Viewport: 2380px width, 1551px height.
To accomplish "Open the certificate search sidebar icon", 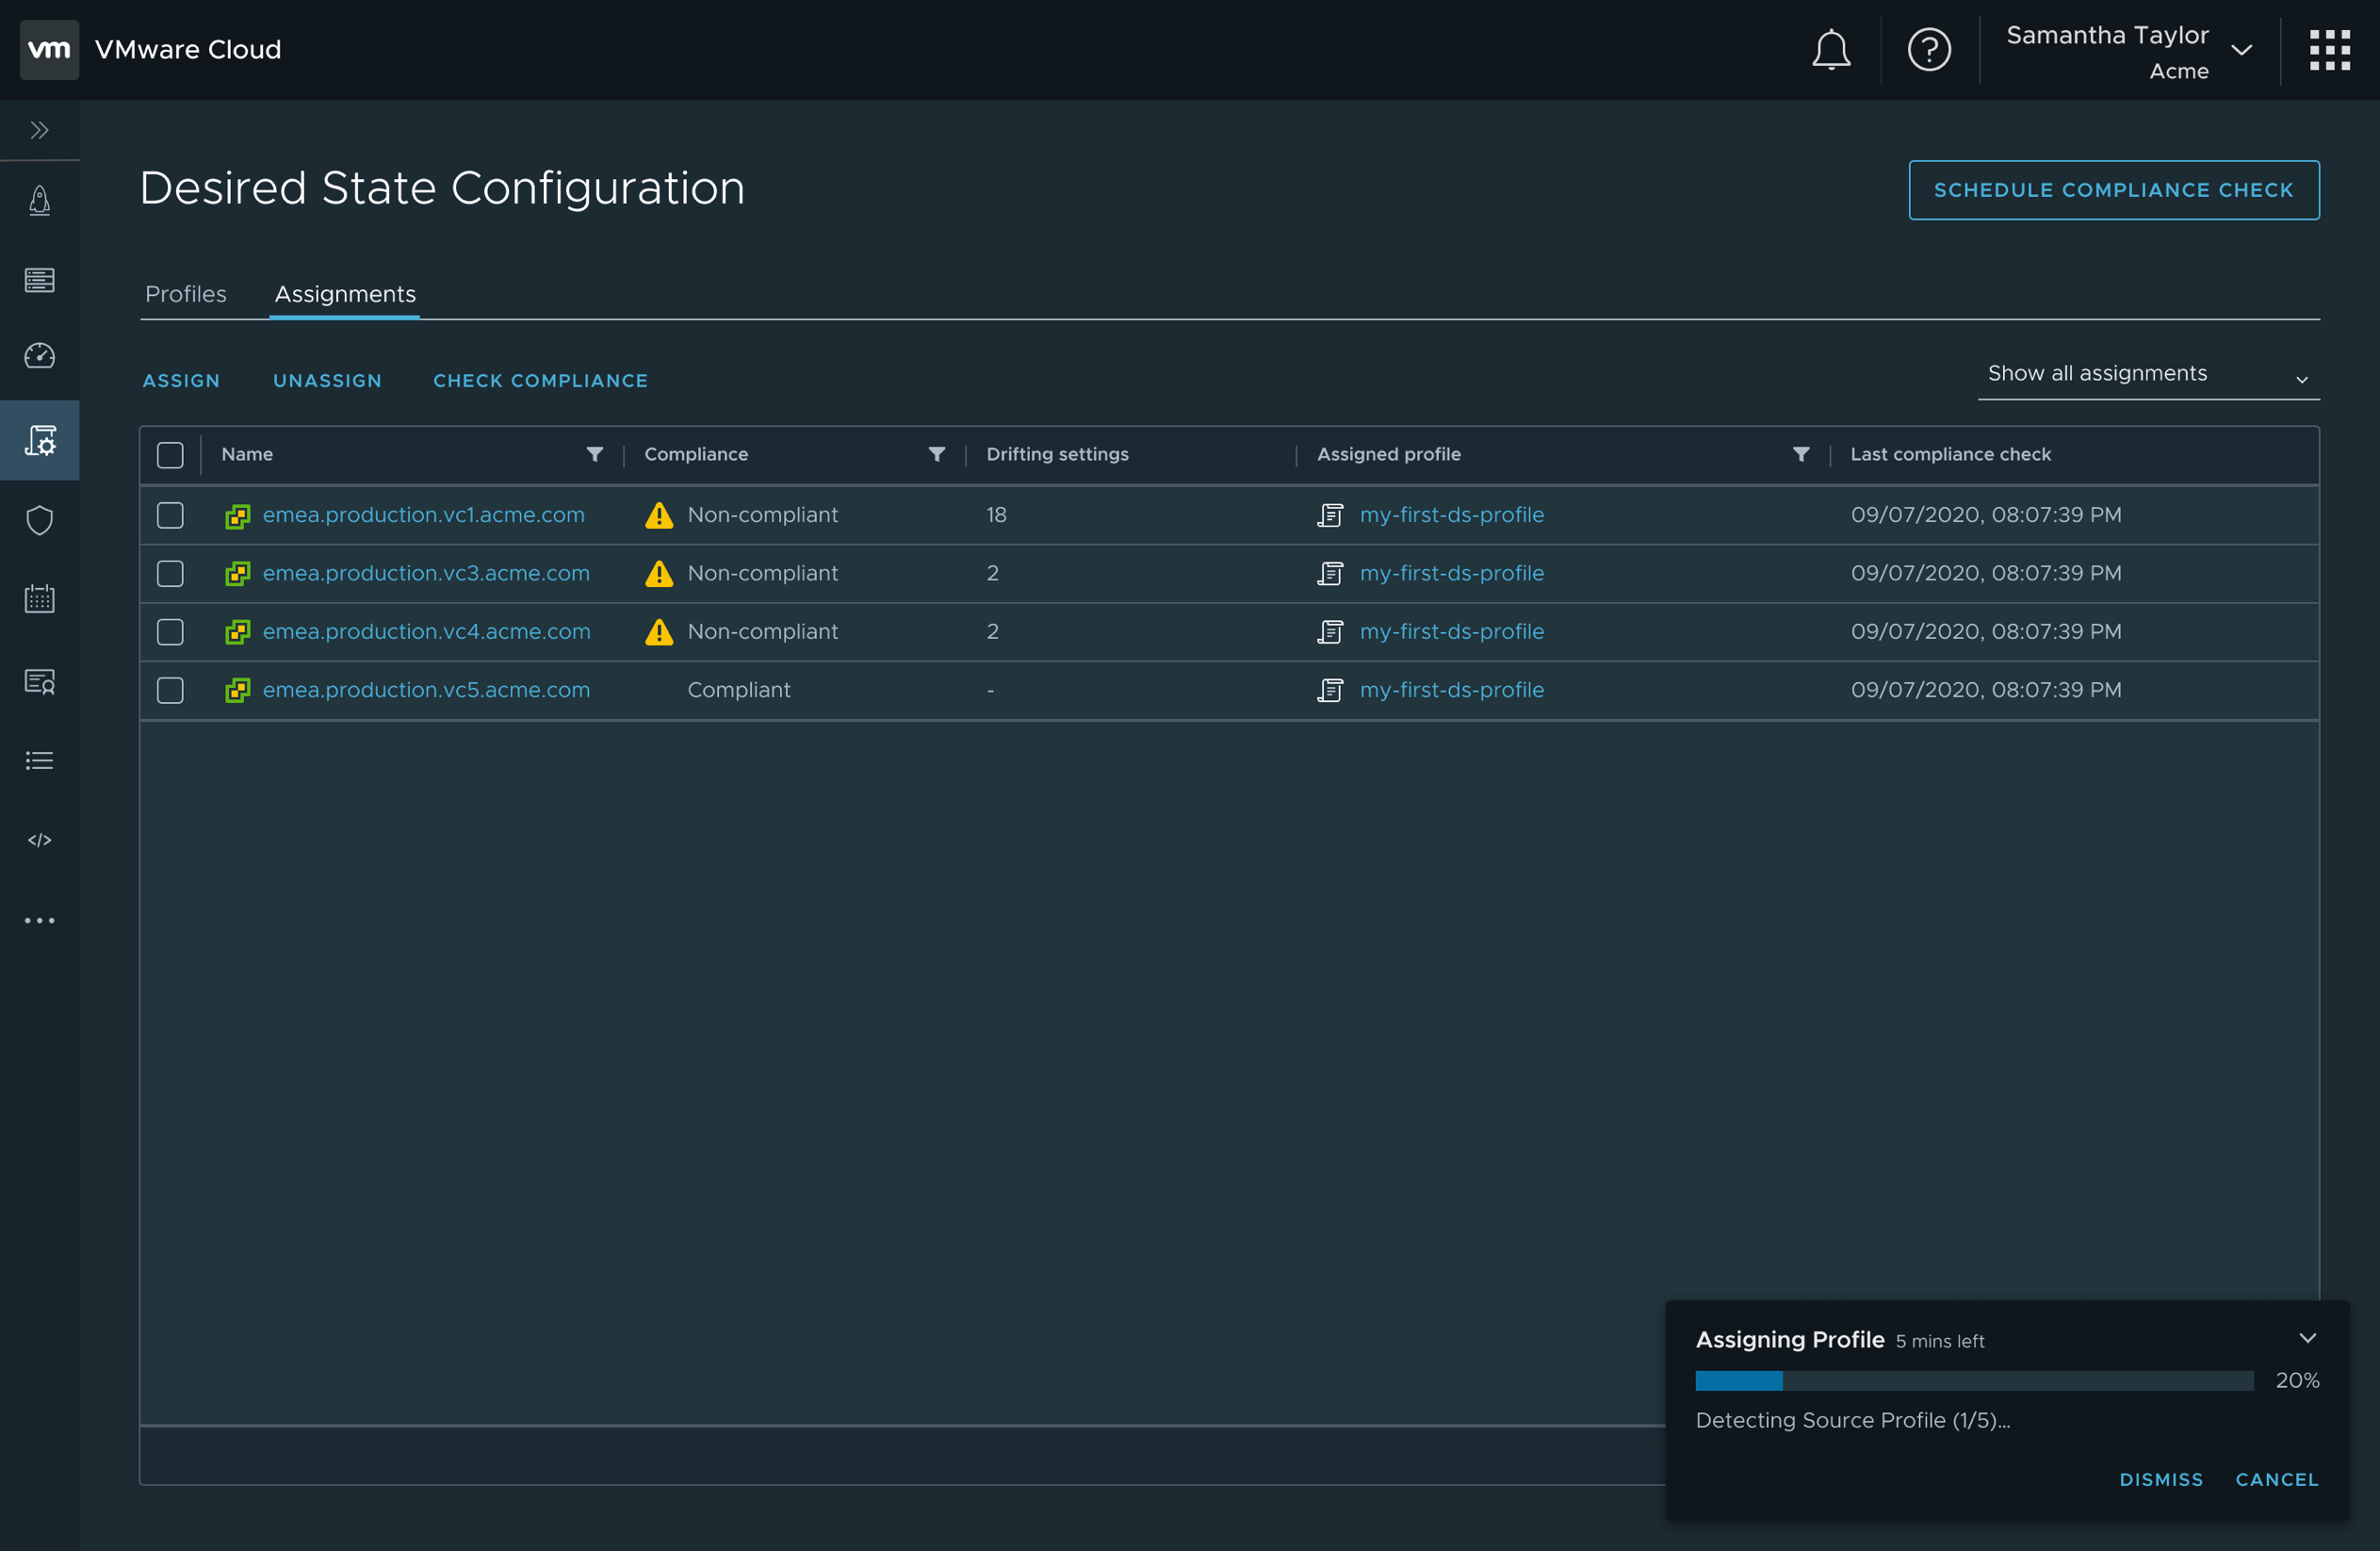I will coord(39,681).
